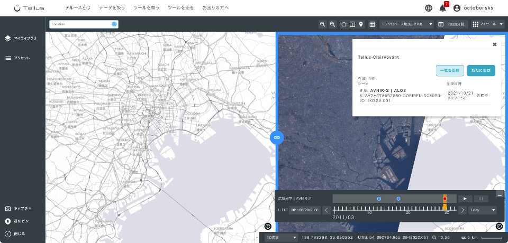Click the zoom out magnifier tool
508x243 pixels.
coord(332,24)
